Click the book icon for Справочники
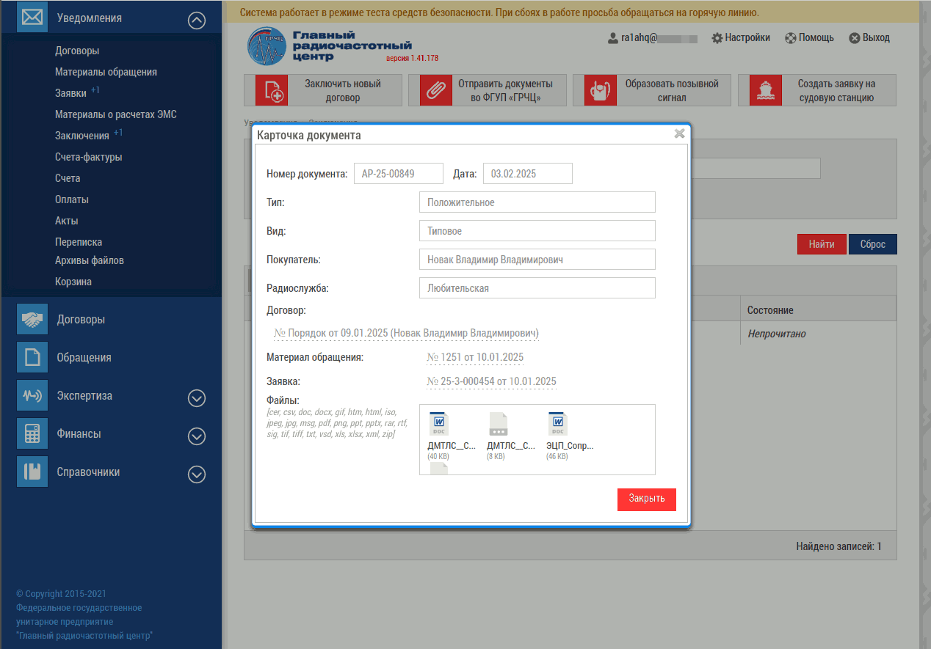The height and width of the screenshot is (649, 931). pyautogui.click(x=32, y=472)
